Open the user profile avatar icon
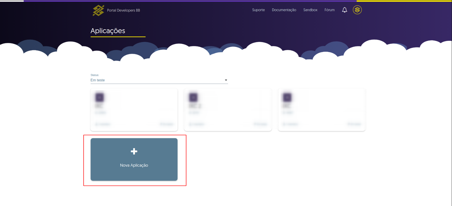The width and height of the screenshot is (452, 206). point(357,10)
